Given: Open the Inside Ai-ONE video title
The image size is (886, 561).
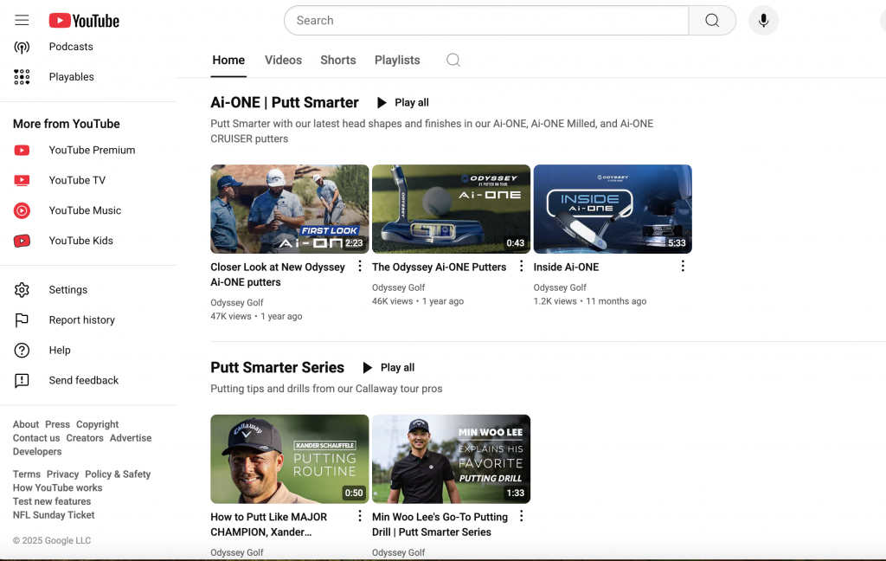Looking at the screenshot, I should click(x=566, y=267).
